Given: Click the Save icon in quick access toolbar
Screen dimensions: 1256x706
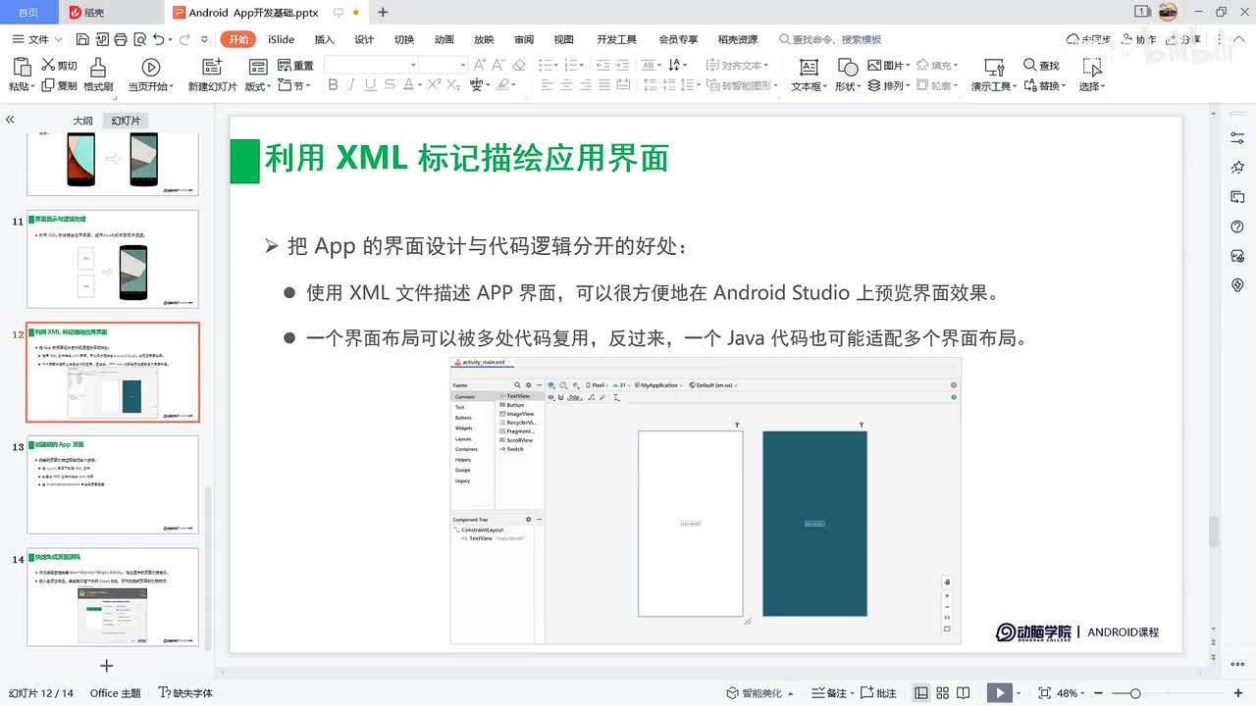Looking at the screenshot, I should coord(82,39).
